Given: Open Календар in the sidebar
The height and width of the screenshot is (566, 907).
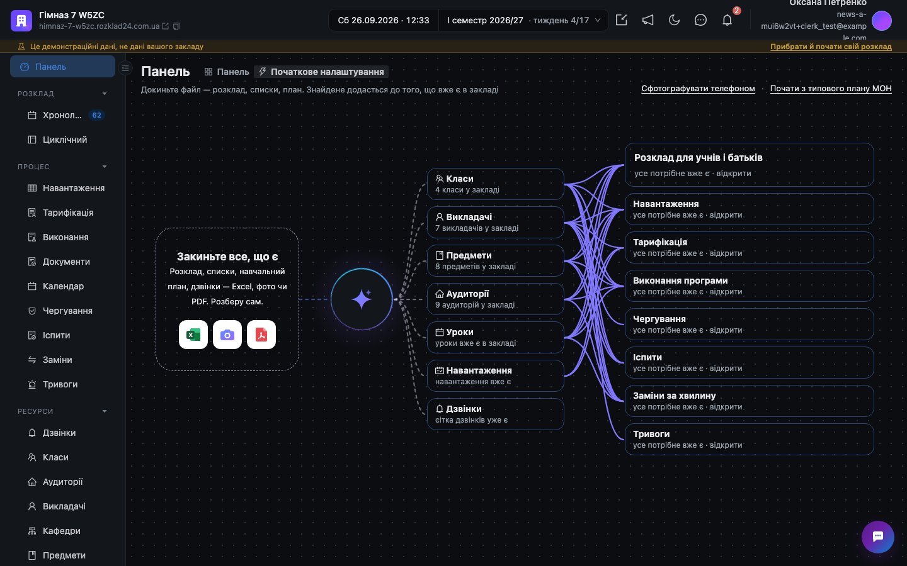Looking at the screenshot, I should click(x=63, y=286).
